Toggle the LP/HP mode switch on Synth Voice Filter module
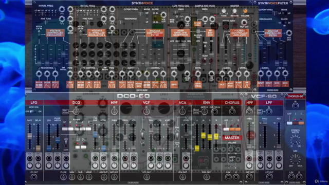 [284, 13]
